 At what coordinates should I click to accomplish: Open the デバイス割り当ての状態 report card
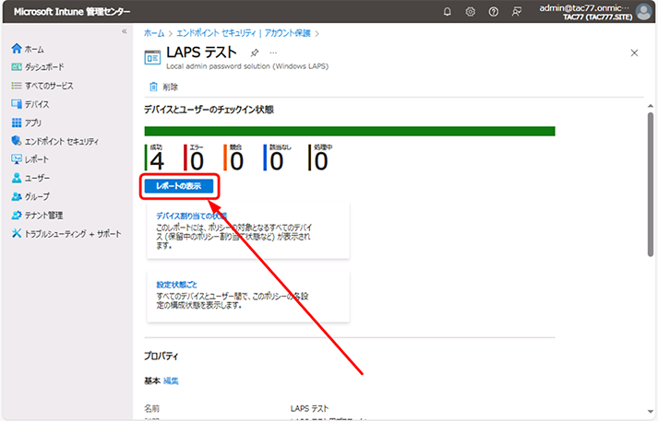pos(248,230)
